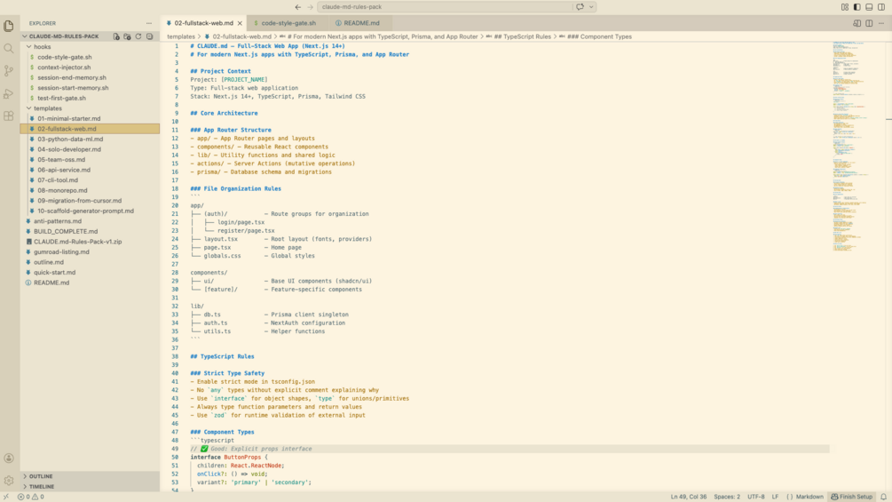Screen dimensions: 892x502
Task: Open 01-minimal-starter.md file
Action: click(69, 118)
